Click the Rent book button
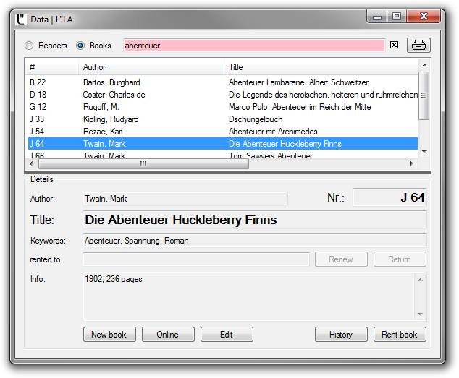The width and height of the screenshot is (459, 378). pyautogui.click(x=400, y=335)
